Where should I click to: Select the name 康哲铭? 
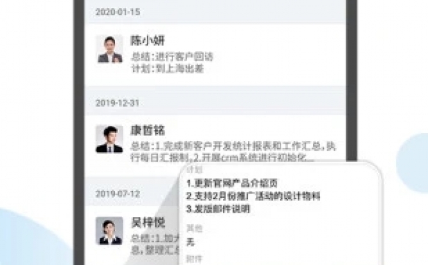tap(148, 130)
